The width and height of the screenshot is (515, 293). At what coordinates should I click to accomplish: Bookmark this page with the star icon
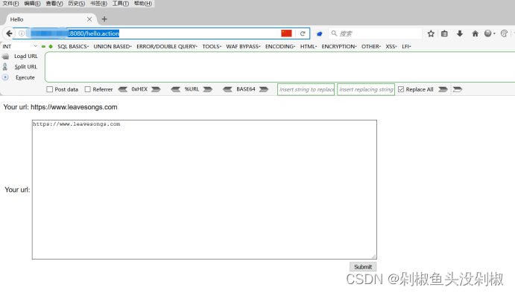(431, 33)
